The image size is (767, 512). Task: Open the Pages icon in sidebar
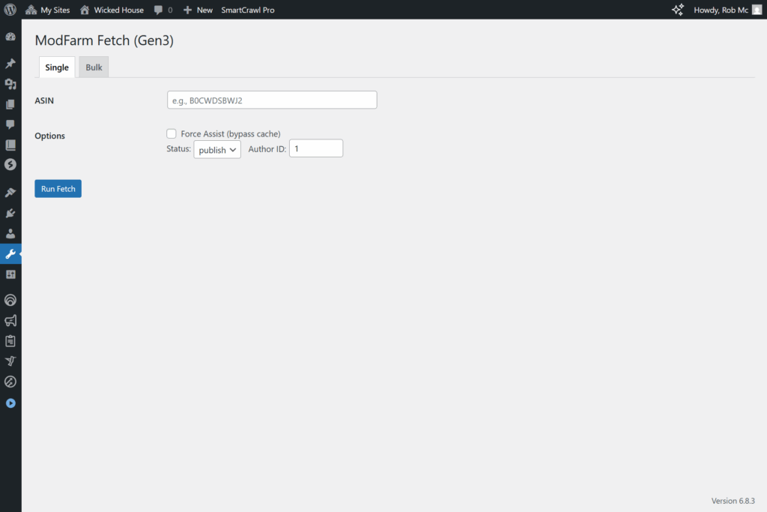(x=10, y=104)
